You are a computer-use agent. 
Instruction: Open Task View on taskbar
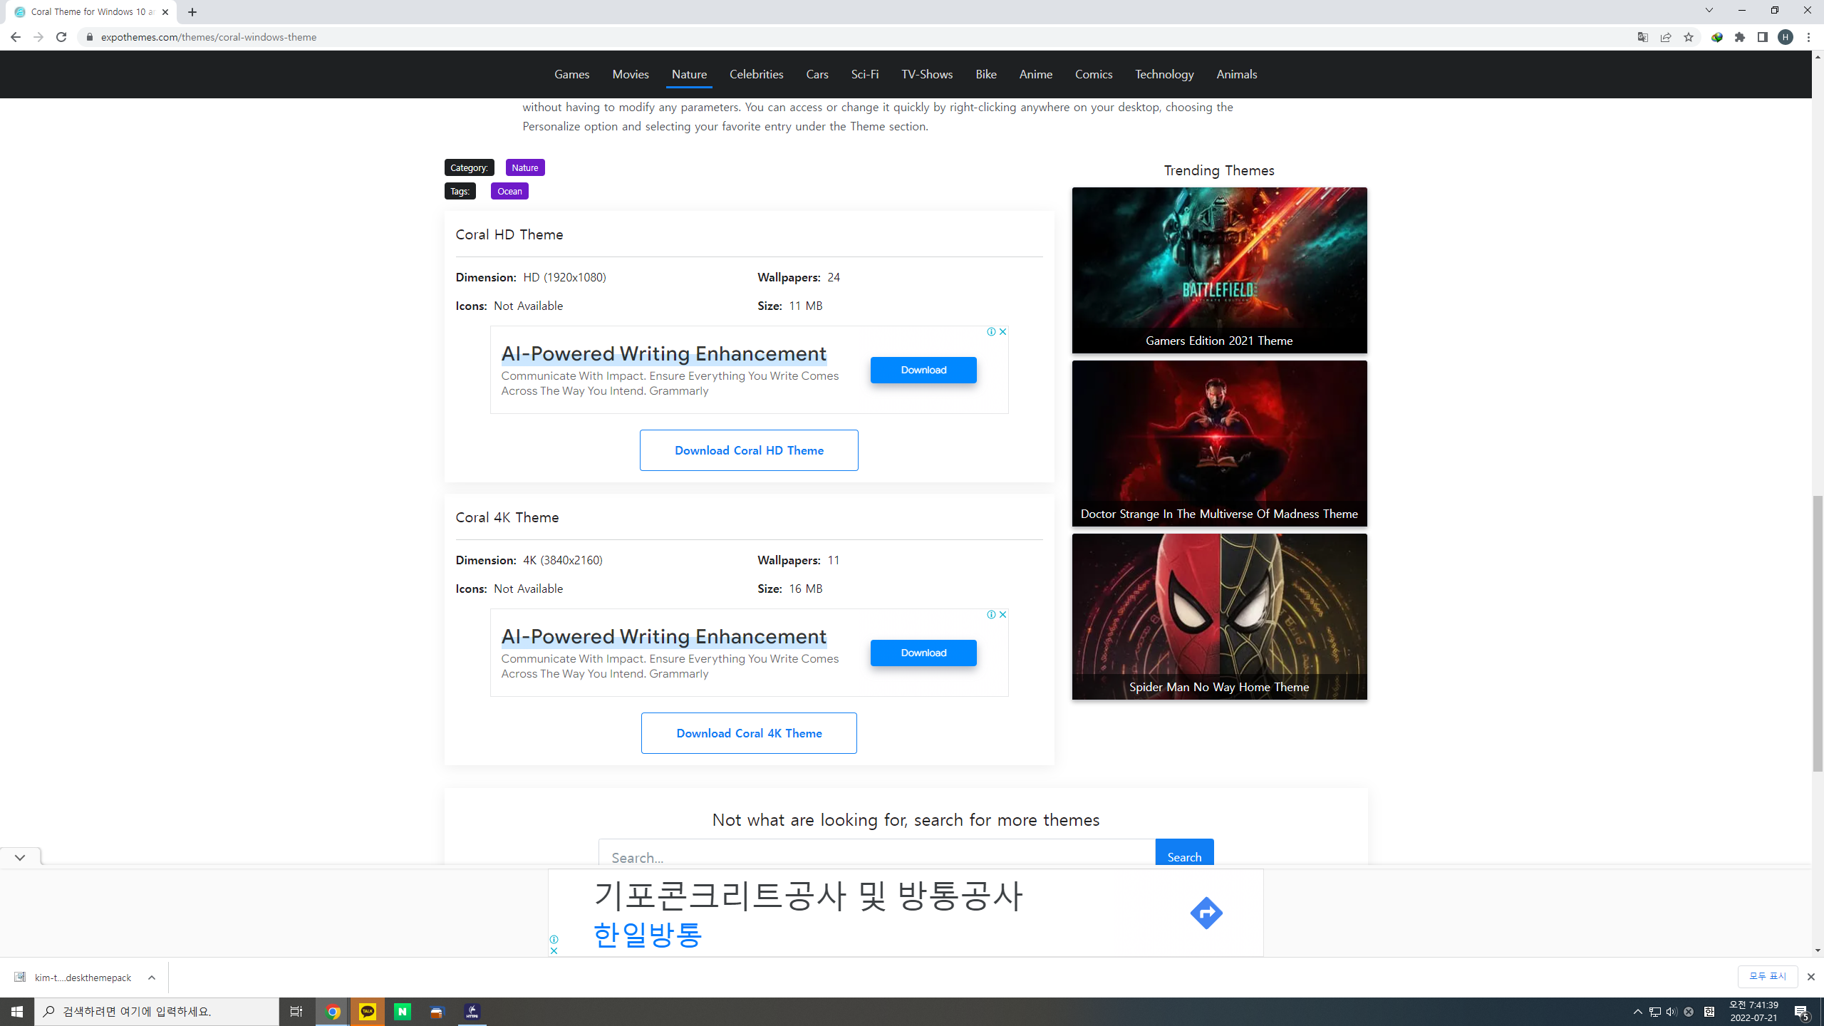(296, 1012)
